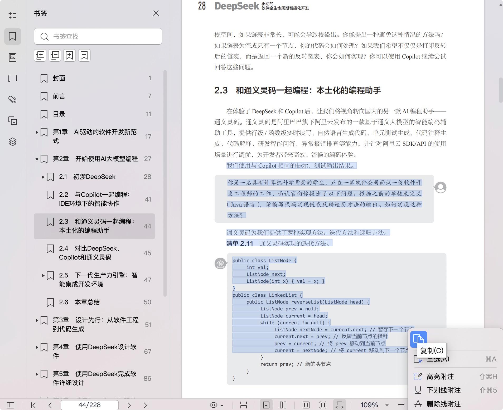Toggle page break display icon

point(244,405)
